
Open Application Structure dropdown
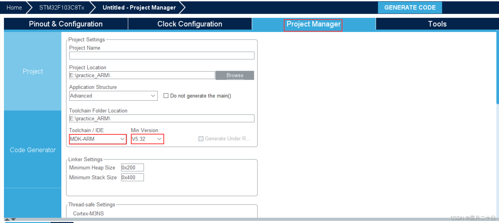(113, 96)
